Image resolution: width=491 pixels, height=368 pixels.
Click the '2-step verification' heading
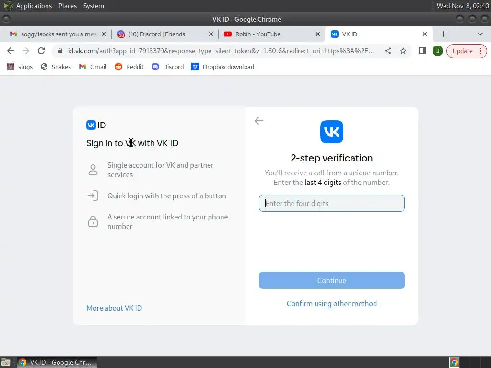332,158
